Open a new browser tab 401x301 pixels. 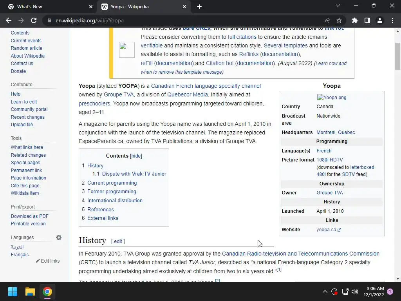click(x=199, y=7)
